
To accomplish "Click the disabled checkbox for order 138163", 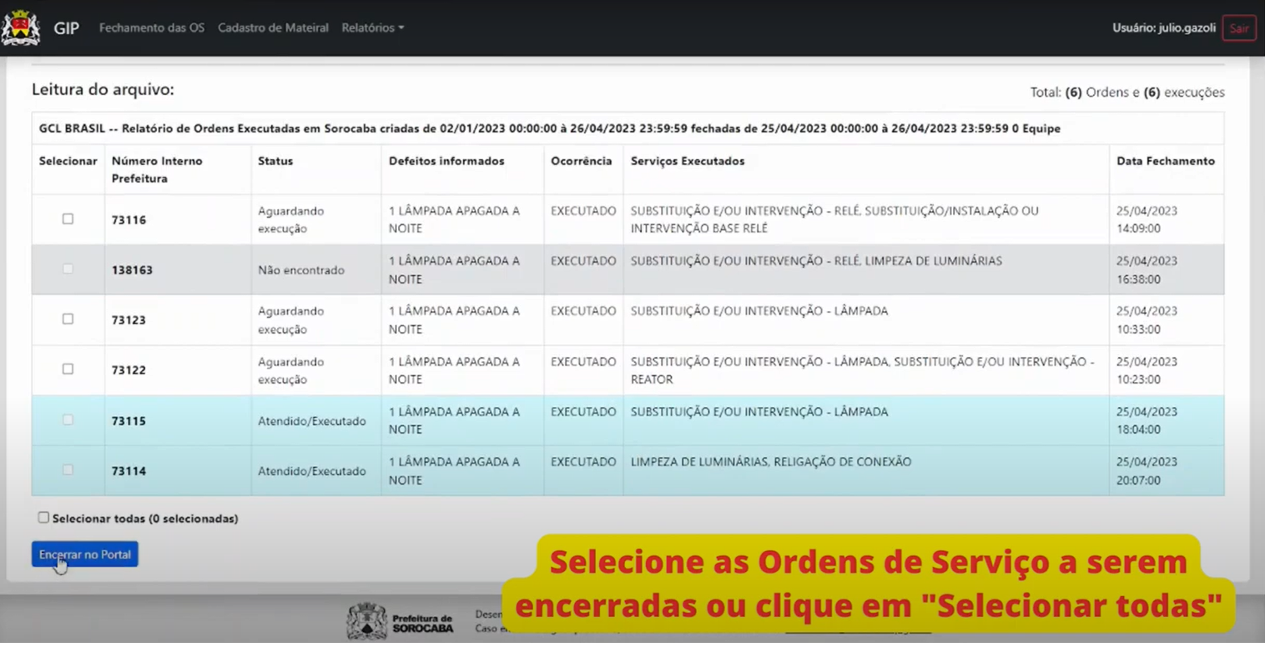I will (68, 269).
